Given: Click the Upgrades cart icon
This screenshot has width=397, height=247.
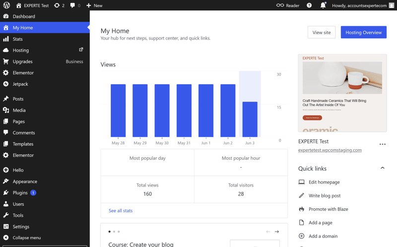Looking at the screenshot, I should click(6, 62).
